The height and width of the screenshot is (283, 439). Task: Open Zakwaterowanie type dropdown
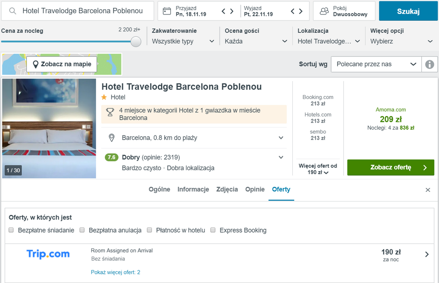pos(183,41)
